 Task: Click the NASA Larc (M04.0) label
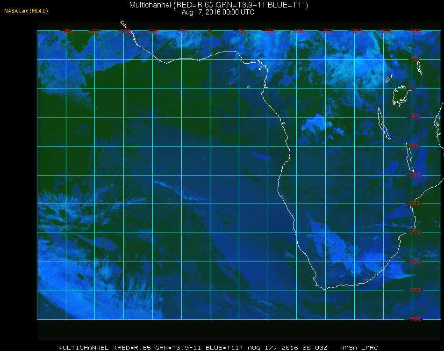[x=26, y=11]
